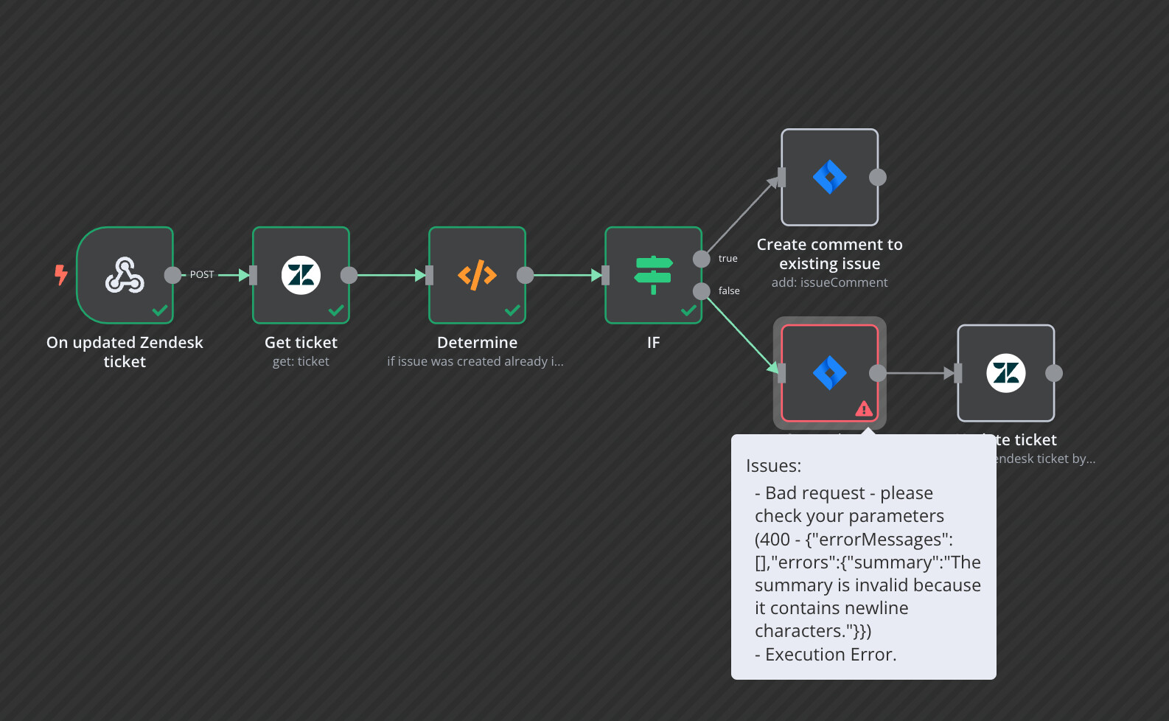Open the Determine code node icon
The width and height of the screenshot is (1169, 721).
(x=477, y=275)
